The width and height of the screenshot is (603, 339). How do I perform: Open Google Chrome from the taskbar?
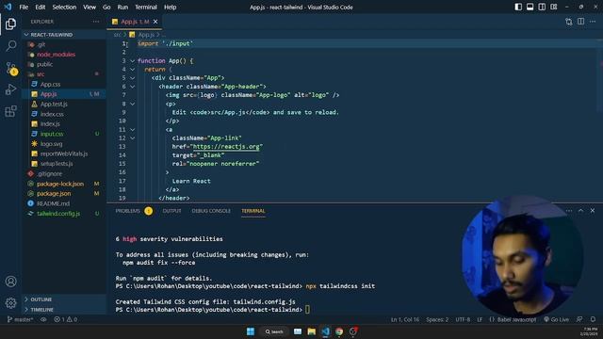(339, 331)
